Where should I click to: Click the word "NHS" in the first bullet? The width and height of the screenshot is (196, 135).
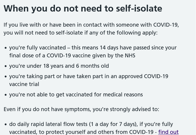point(130,55)
